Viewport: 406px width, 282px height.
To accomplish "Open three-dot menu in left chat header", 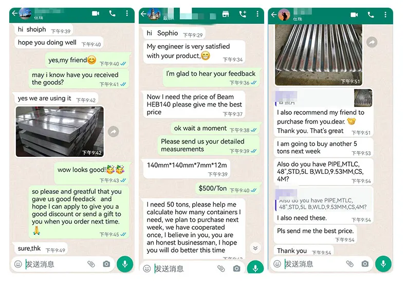I will tap(127, 13).
